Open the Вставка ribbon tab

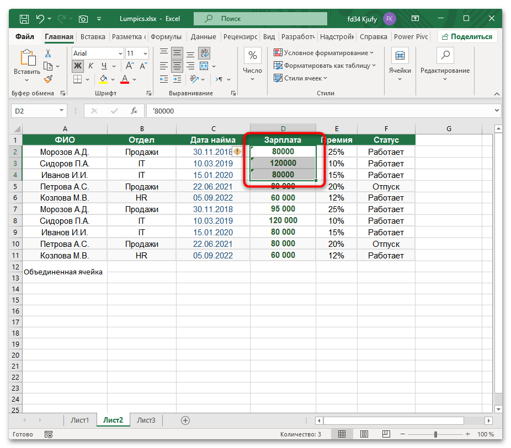point(93,37)
